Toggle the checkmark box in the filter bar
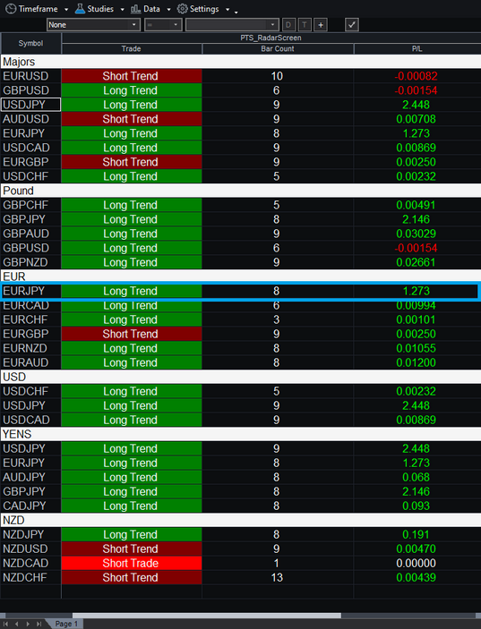Screen dimensions: 481x629 point(352,25)
